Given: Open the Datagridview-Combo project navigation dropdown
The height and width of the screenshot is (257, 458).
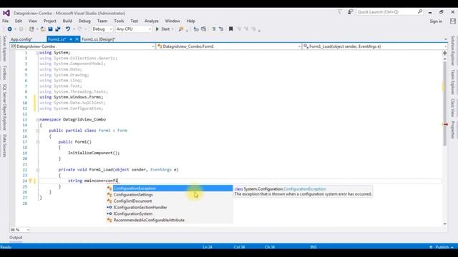Looking at the screenshot, I should 83,46.
